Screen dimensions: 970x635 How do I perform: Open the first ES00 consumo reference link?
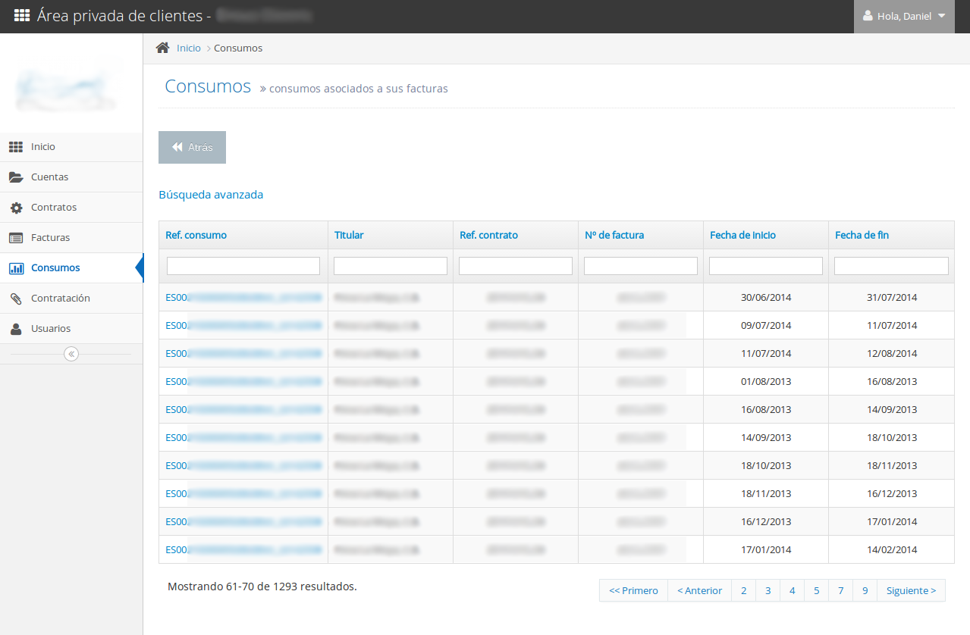243,298
